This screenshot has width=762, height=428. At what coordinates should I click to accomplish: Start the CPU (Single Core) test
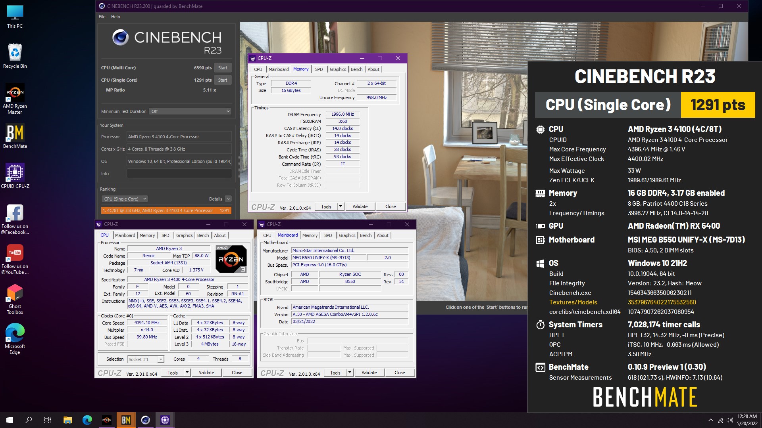[x=223, y=80]
